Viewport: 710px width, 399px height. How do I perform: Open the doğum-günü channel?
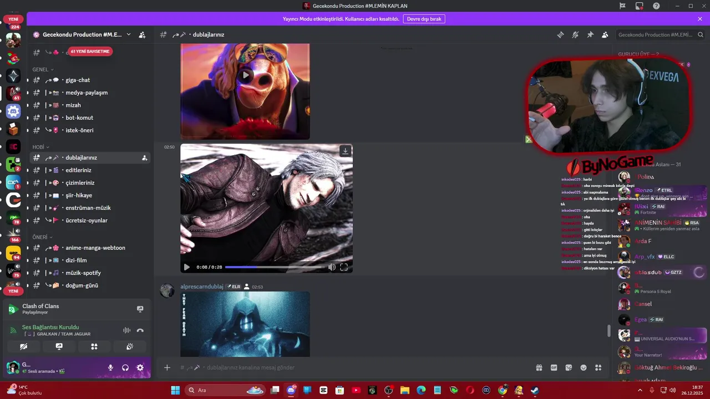(x=90, y=285)
